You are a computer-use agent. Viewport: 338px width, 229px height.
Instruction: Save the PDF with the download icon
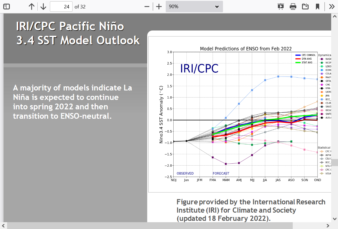click(305, 7)
